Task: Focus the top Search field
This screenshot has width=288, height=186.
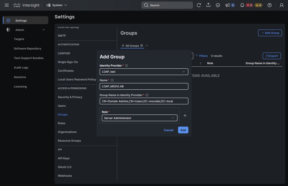Action: pos(167,5)
